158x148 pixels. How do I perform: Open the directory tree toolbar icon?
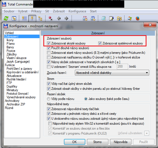click(14, 19)
